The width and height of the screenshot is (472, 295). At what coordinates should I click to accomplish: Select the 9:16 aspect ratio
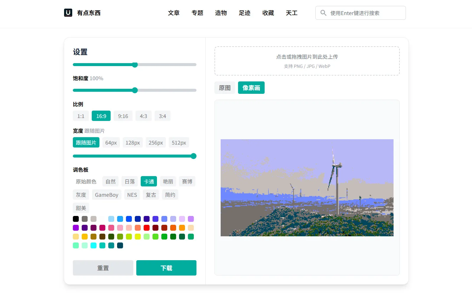pyautogui.click(x=123, y=116)
